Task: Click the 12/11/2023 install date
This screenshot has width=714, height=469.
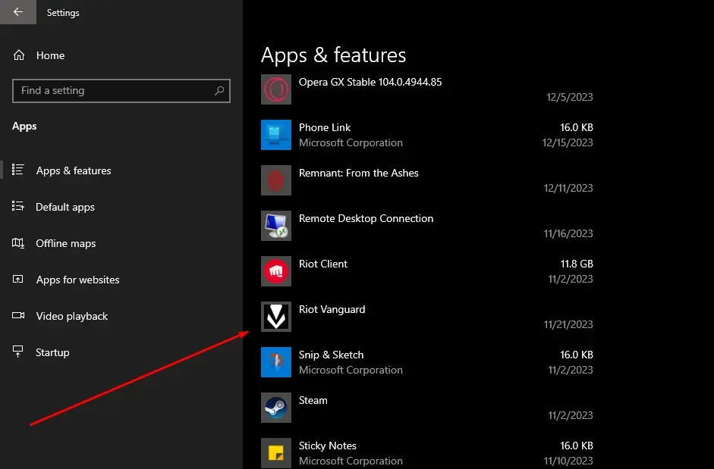Action: tap(568, 188)
